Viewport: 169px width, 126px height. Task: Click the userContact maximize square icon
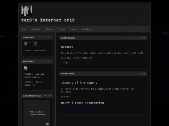(48, 37)
